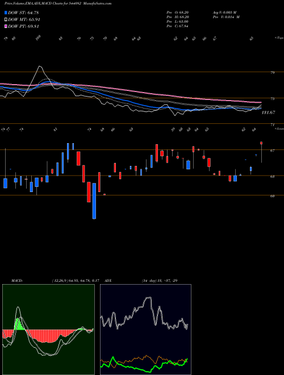The width and height of the screenshot is (284, 375).
Task: Click the blue DOW ST legend swatch
Action: pos(6,13)
